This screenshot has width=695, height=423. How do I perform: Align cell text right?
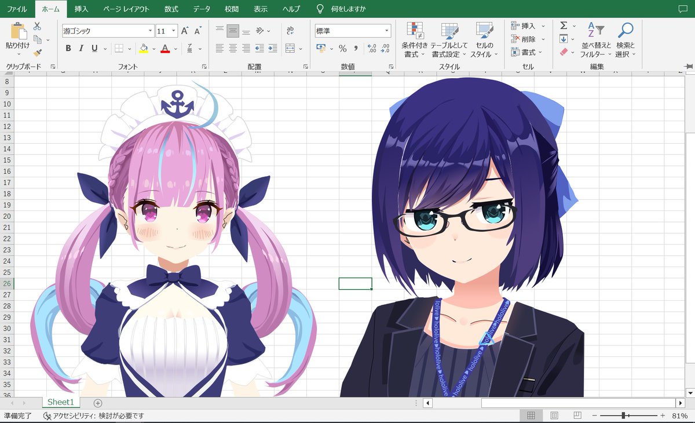pyautogui.click(x=246, y=48)
